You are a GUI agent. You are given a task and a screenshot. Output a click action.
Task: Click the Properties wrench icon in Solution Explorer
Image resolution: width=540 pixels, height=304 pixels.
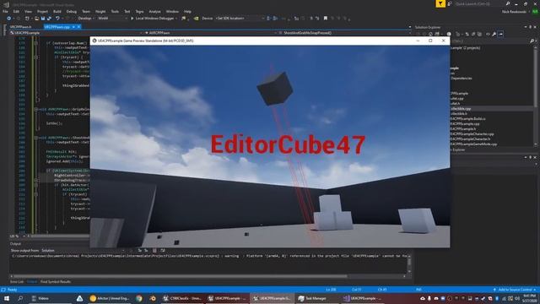coord(494,34)
